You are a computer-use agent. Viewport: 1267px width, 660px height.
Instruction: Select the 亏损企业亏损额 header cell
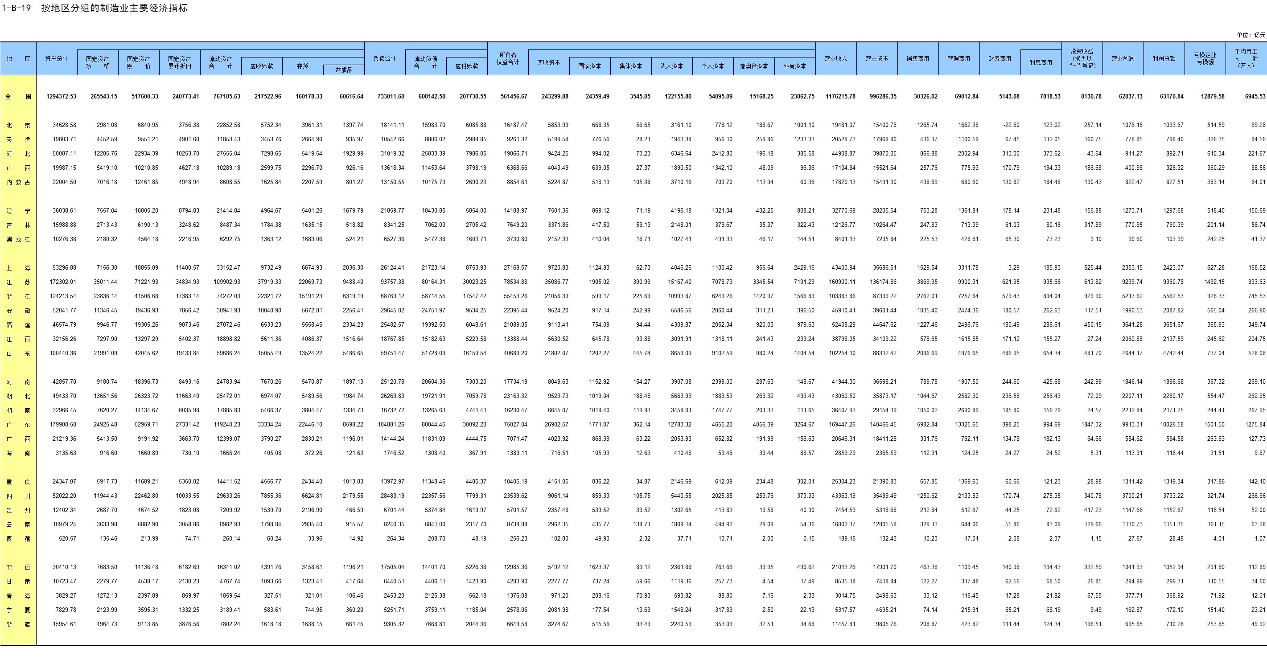coord(1205,58)
